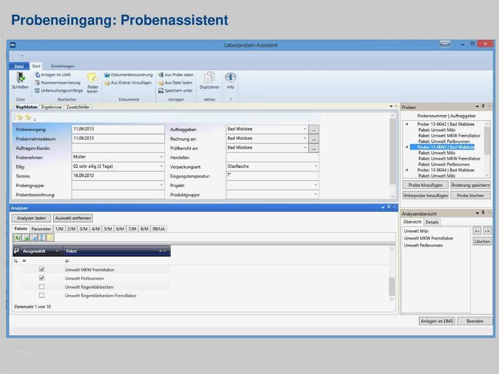Switch to the Einstellungen ribbon tab
499x374 pixels.
(62, 66)
